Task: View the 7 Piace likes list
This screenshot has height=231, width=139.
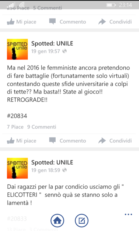Action: (15, 127)
